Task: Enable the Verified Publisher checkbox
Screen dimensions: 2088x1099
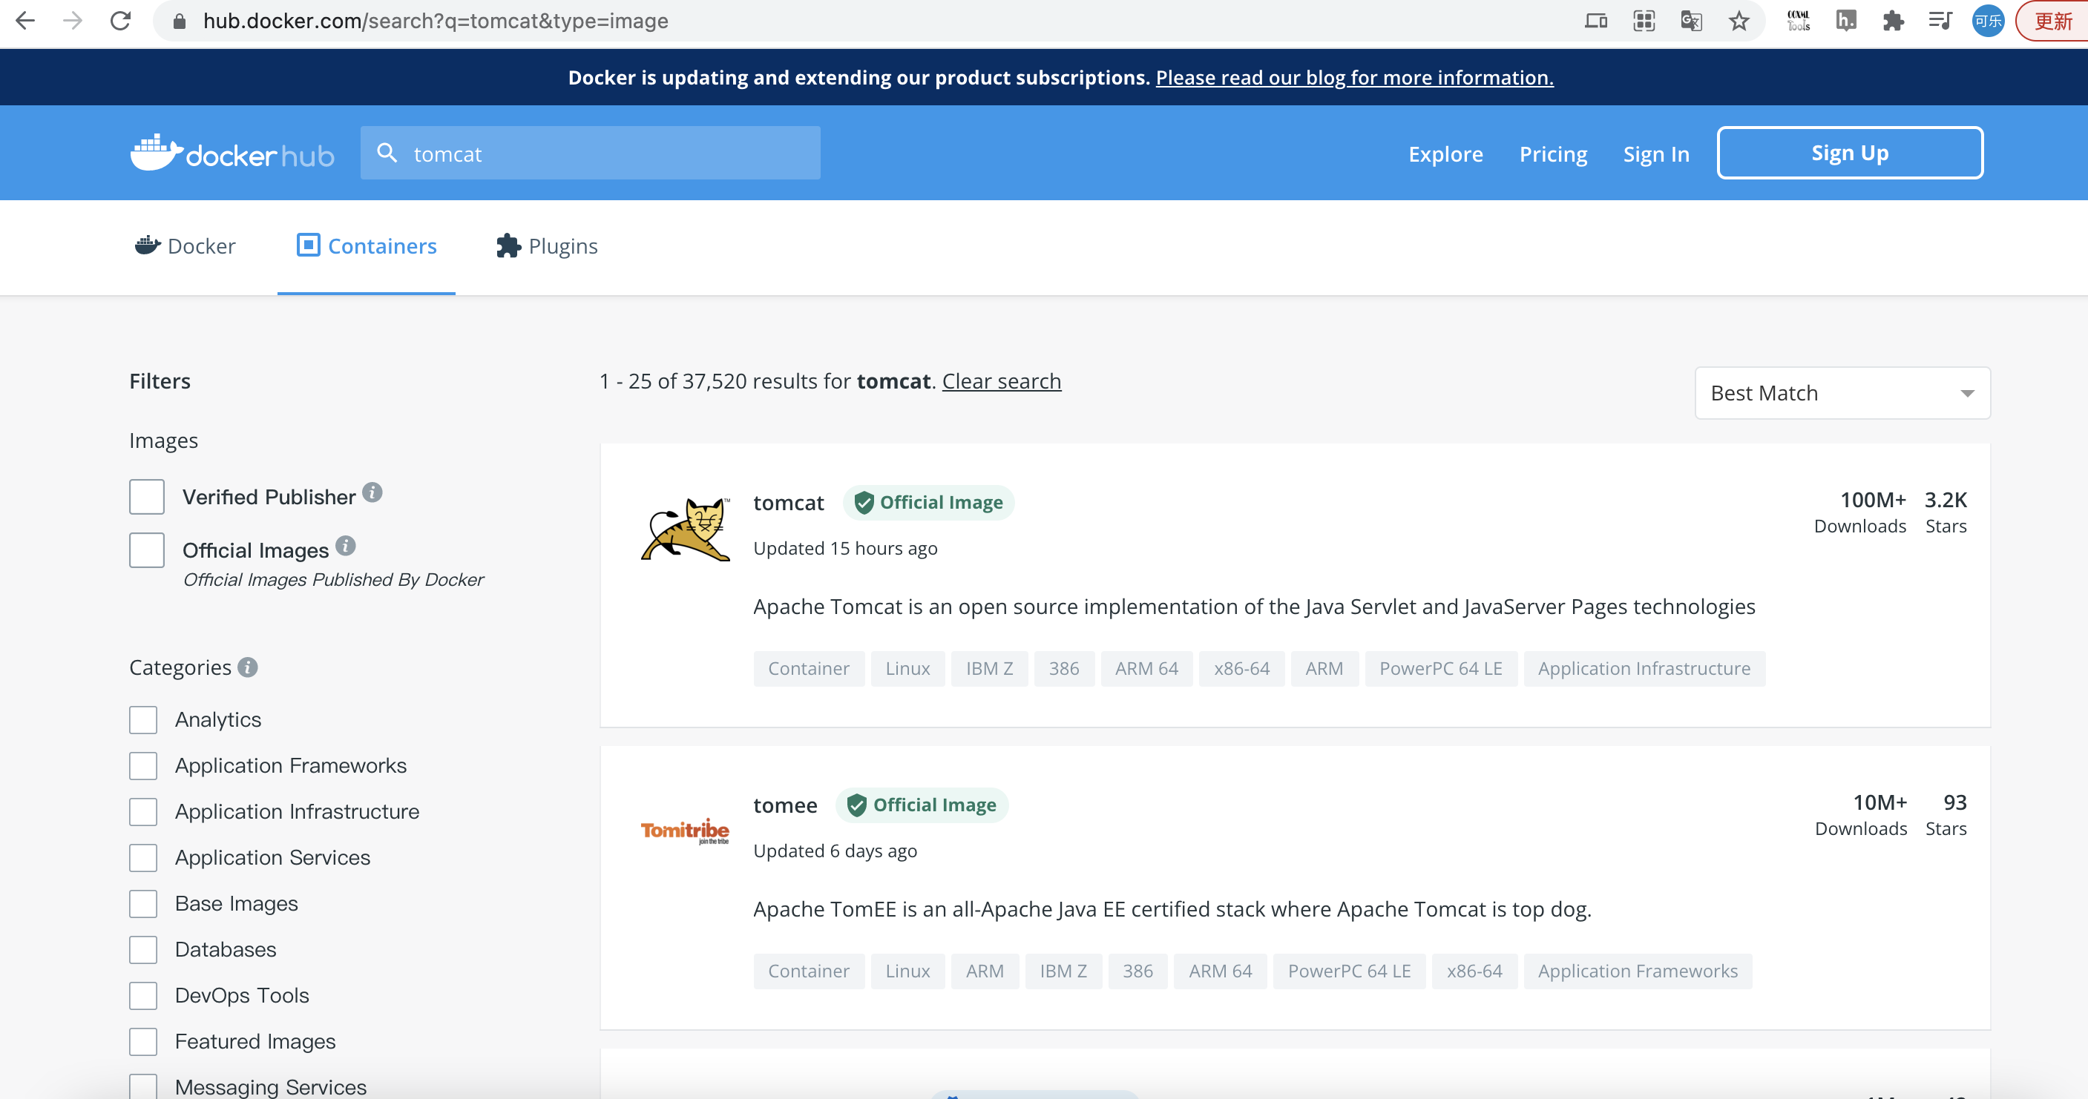Action: (x=147, y=496)
